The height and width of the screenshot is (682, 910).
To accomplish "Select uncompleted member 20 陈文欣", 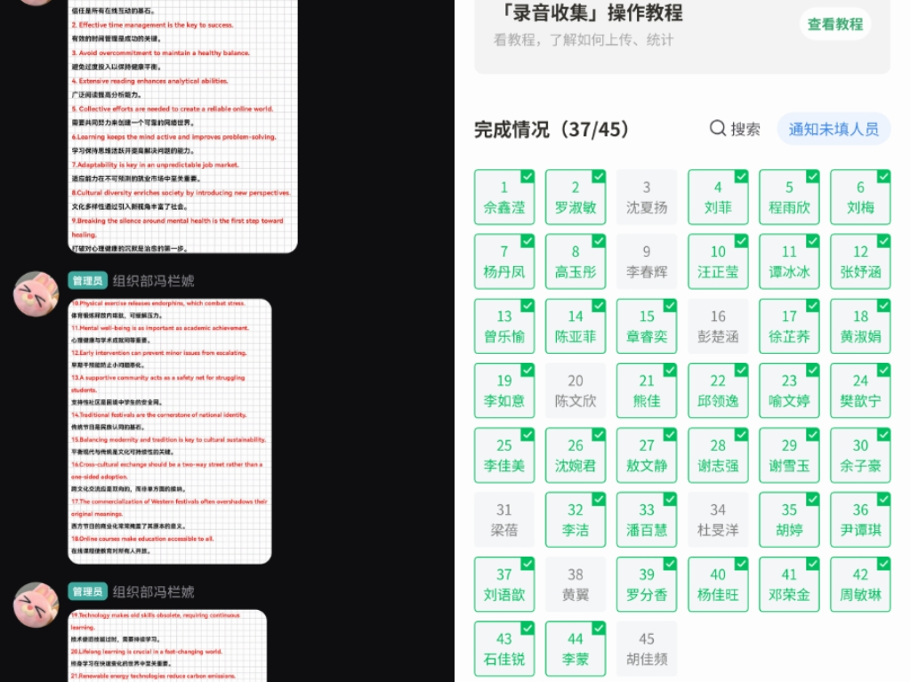I will (576, 390).
